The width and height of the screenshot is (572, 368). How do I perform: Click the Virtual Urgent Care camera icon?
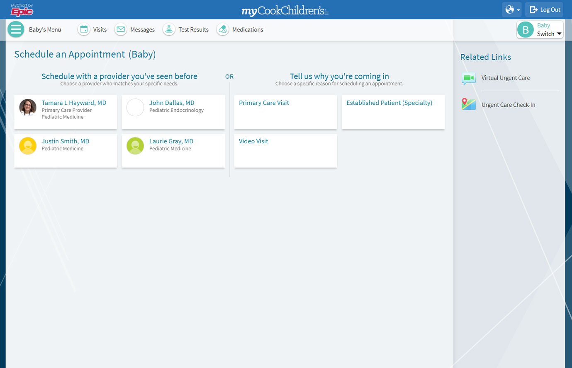click(x=469, y=78)
